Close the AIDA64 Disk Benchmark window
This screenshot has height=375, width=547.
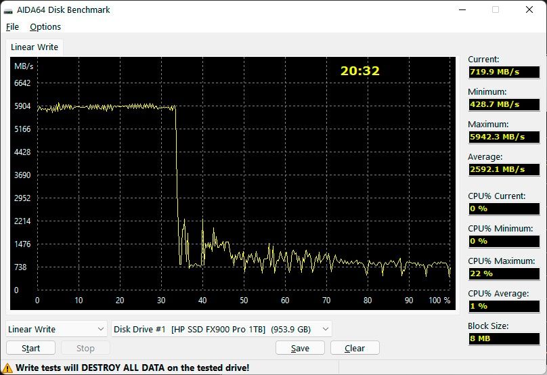coord(529,9)
